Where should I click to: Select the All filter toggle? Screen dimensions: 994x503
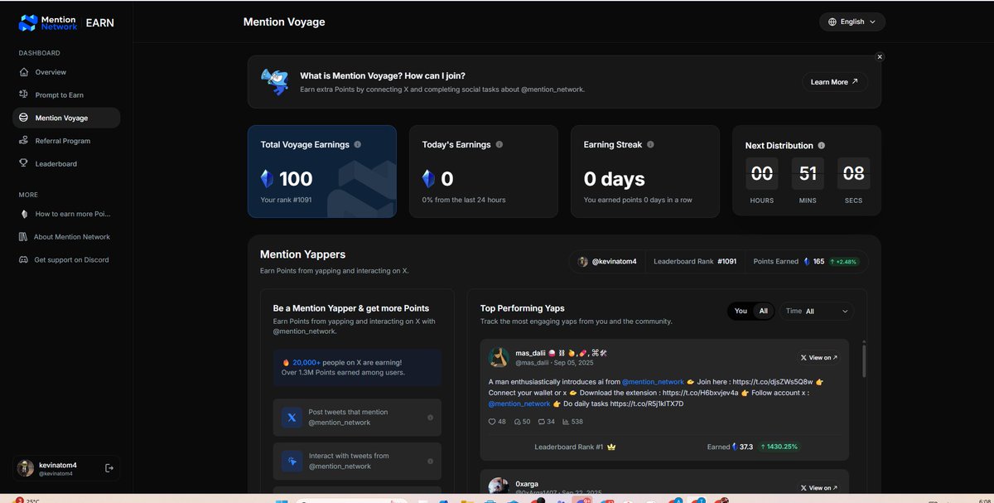click(764, 311)
